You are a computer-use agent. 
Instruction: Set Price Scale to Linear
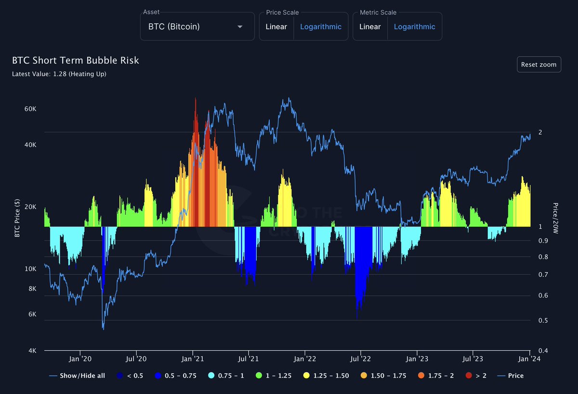(x=276, y=27)
